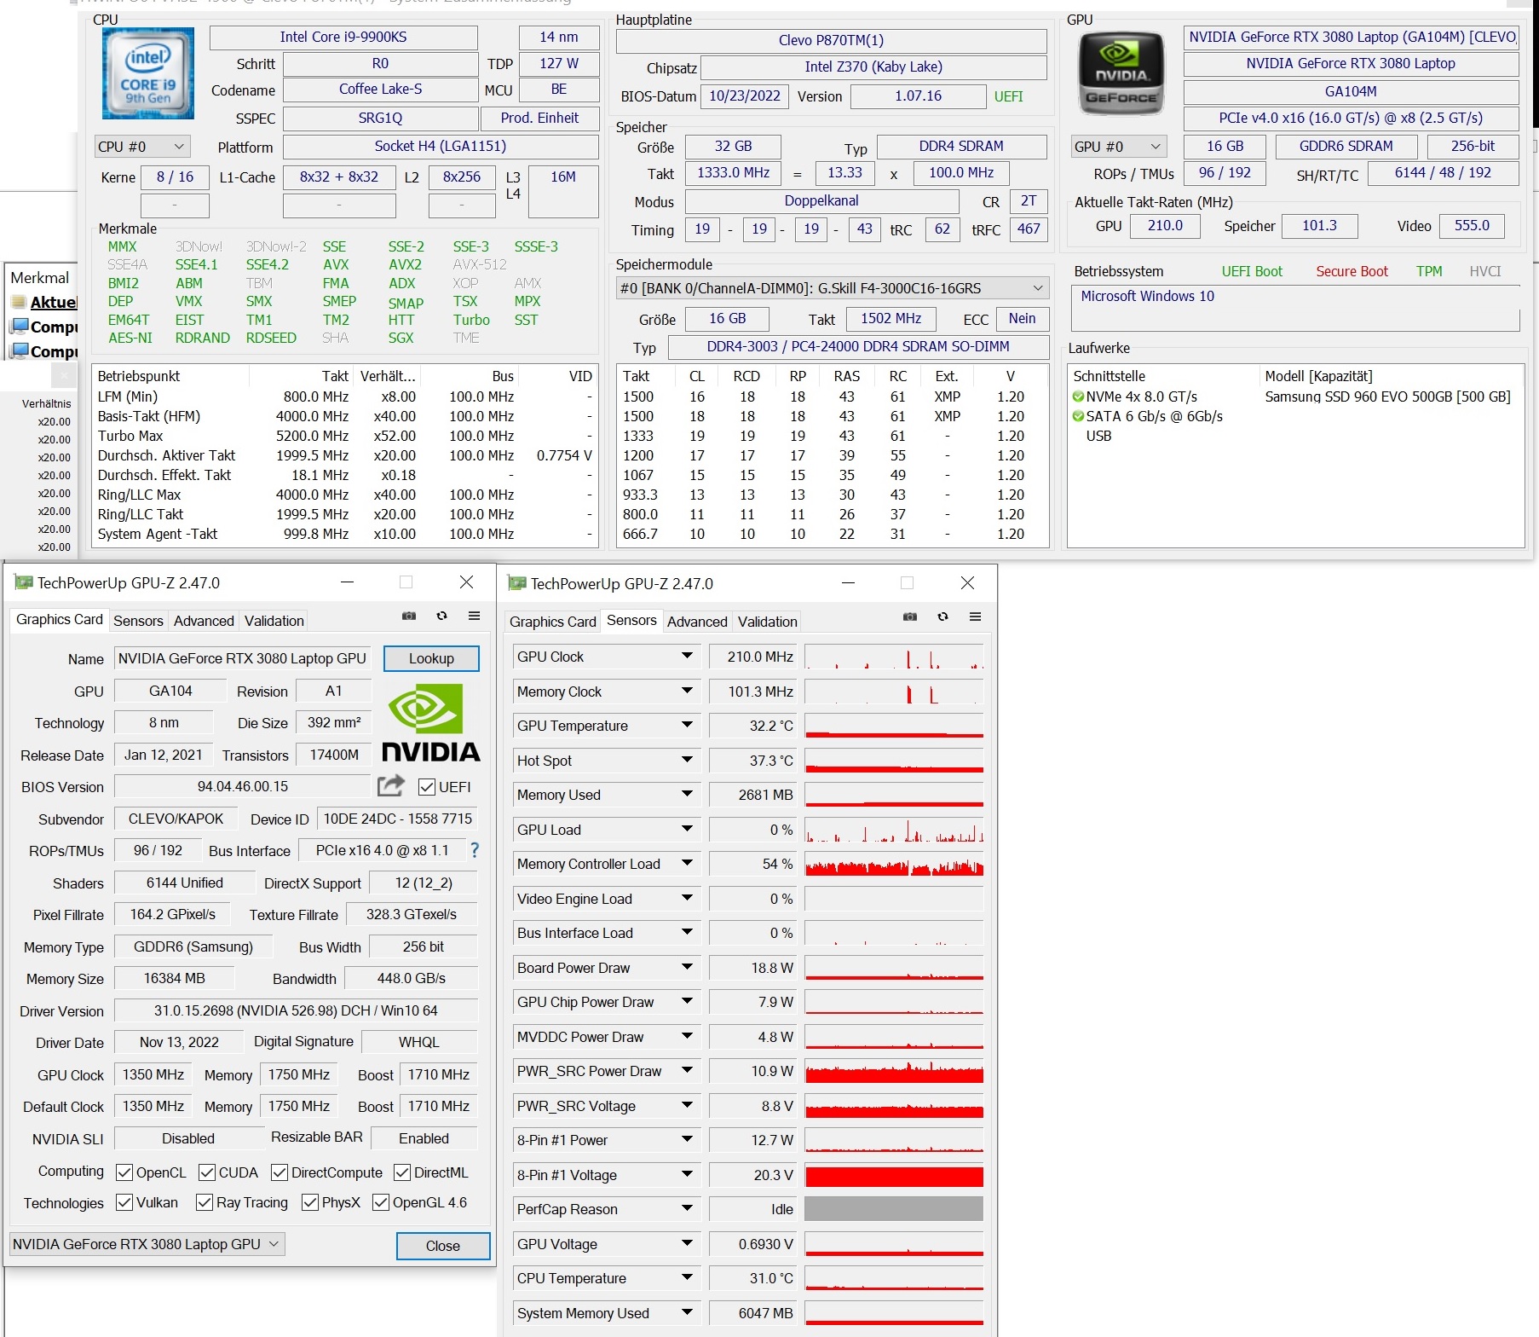Open GPU Temperature sensor dropdown arrow

(x=687, y=725)
